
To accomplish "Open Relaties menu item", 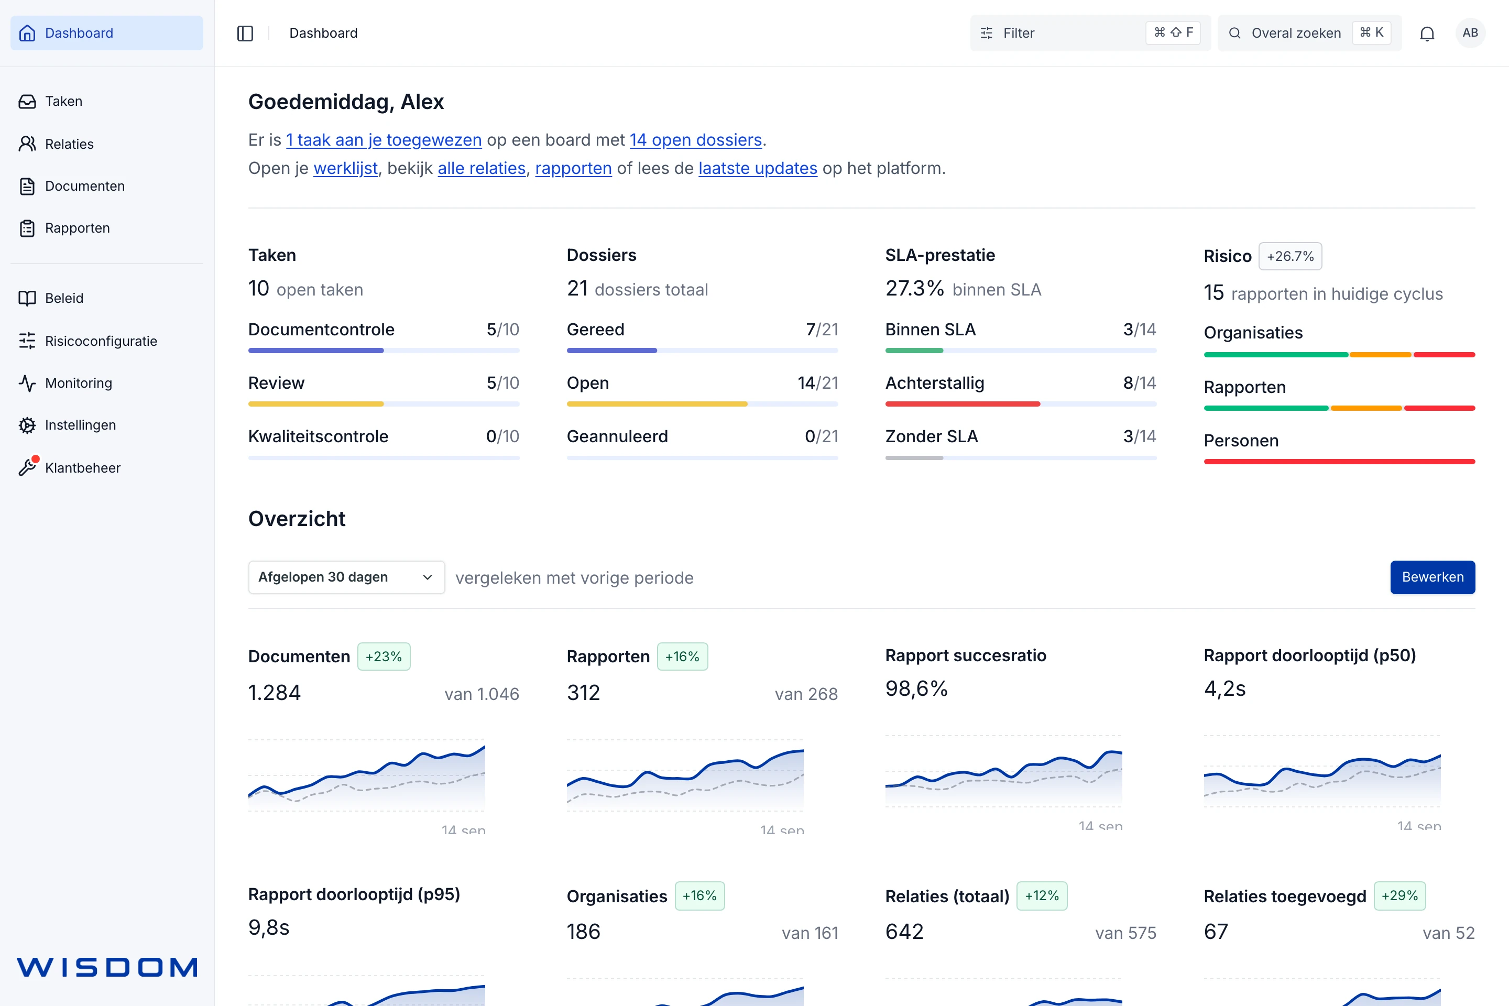I will point(106,144).
